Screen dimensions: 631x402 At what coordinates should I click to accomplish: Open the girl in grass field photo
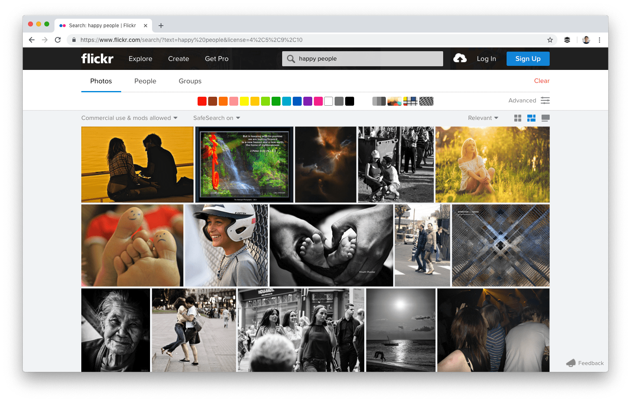(492, 164)
